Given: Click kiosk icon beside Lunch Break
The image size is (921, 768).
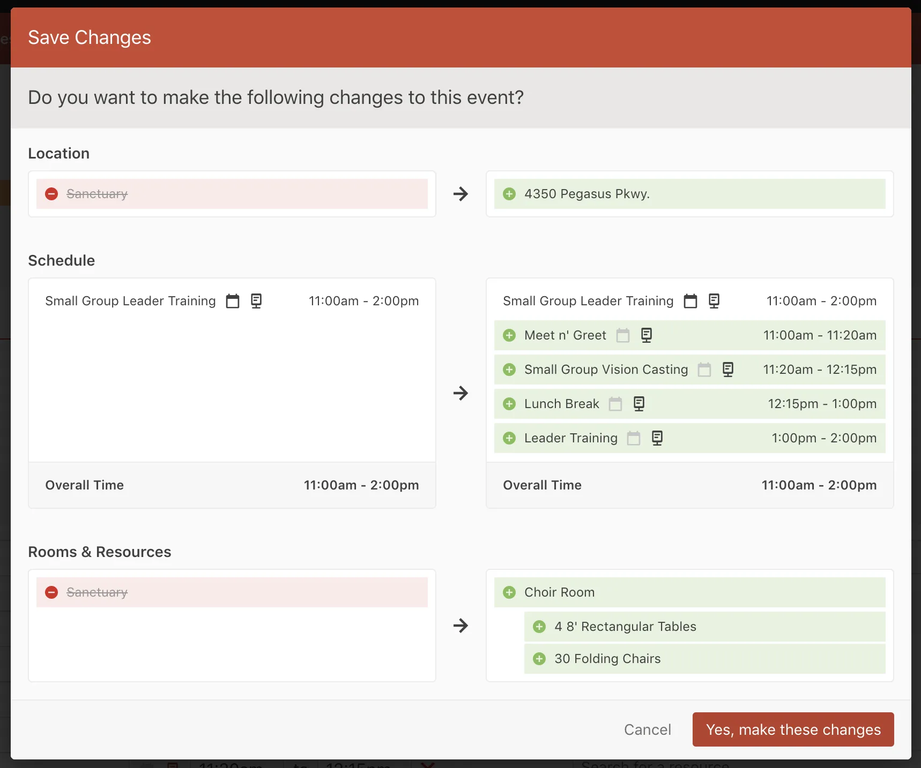Looking at the screenshot, I should 638,404.
